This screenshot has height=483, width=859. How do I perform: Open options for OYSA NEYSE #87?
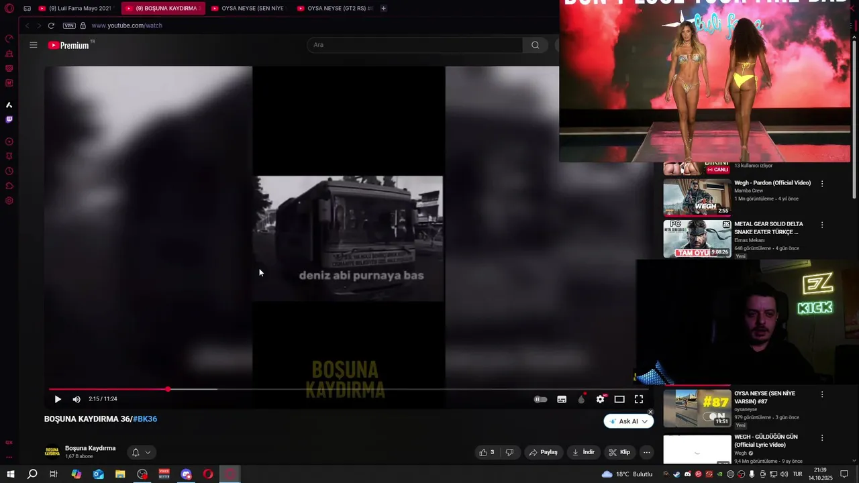click(822, 394)
